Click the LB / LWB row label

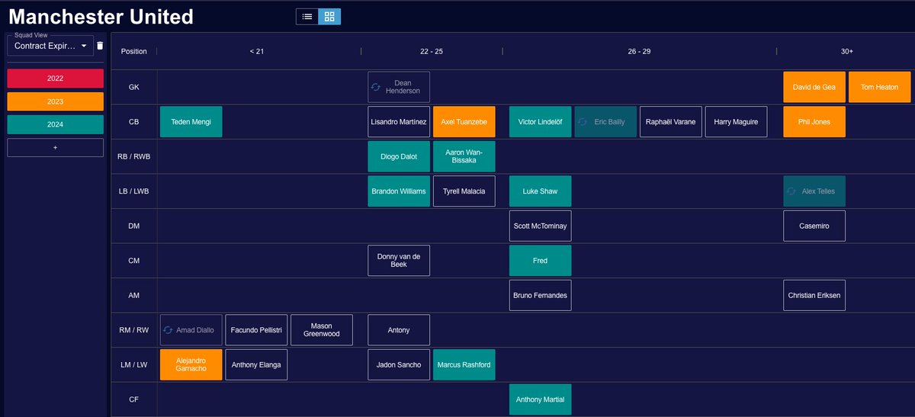click(x=133, y=191)
